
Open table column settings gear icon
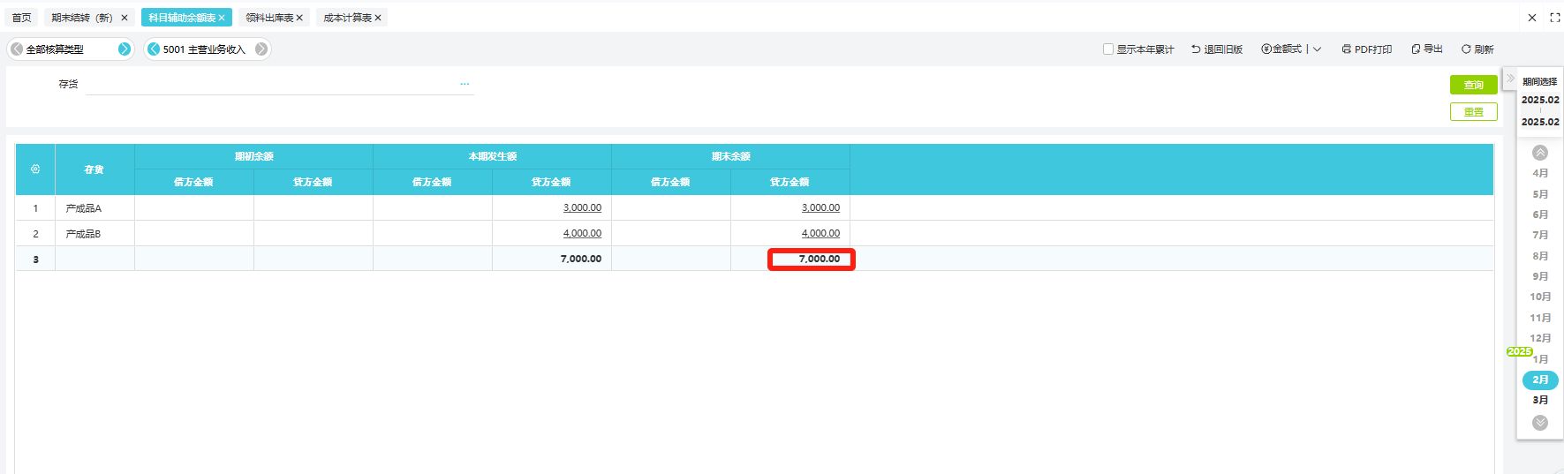click(35, 169)
